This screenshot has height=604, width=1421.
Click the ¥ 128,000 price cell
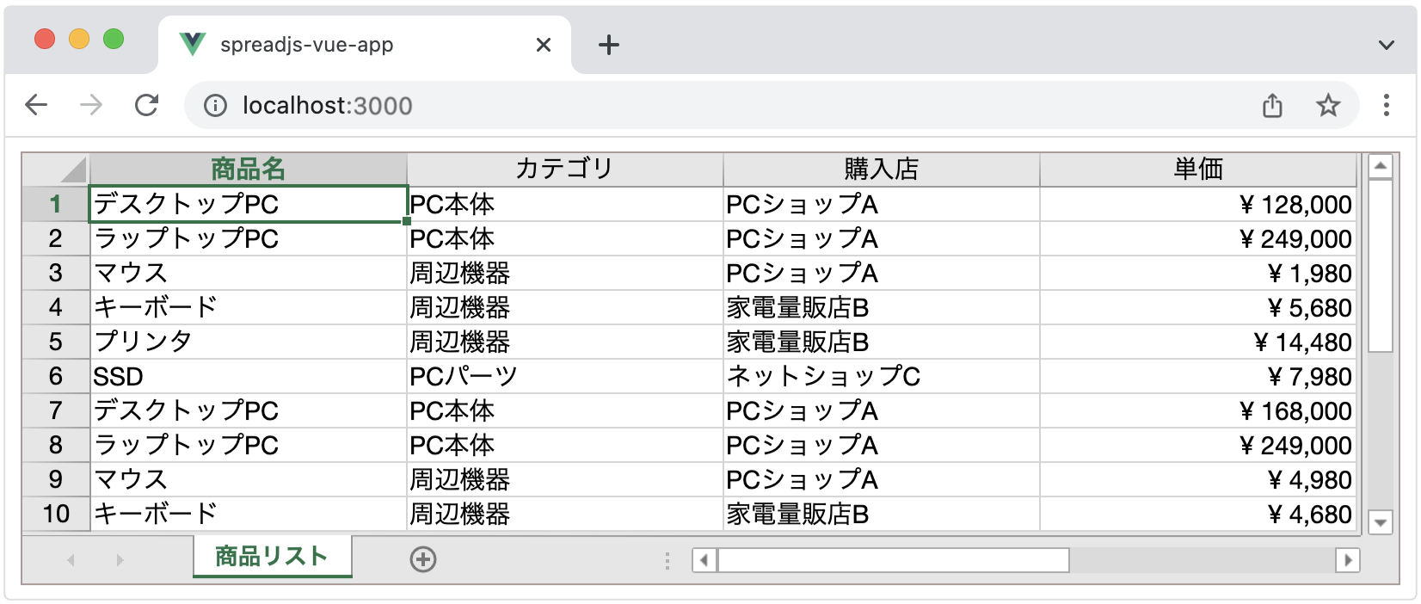click(1198, 204)
